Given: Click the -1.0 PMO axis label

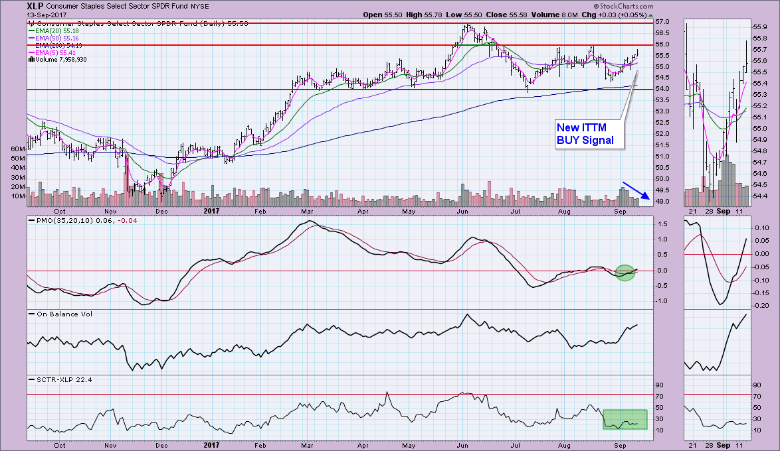Looking at the screenshot, I should pyautogui.click(x=661, y=301).
